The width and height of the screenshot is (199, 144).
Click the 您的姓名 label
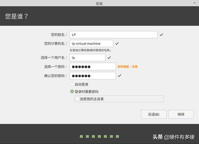tap(59, 34)
